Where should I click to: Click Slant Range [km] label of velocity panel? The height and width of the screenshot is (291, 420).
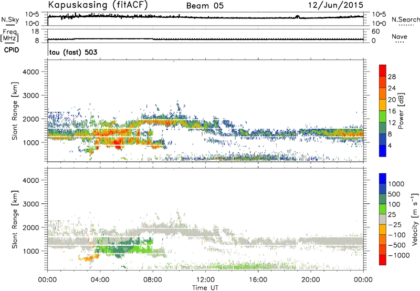(15, 220)
